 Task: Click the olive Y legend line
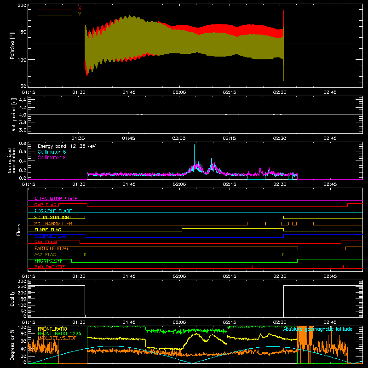pyautogui.click(x=55, y=16)
